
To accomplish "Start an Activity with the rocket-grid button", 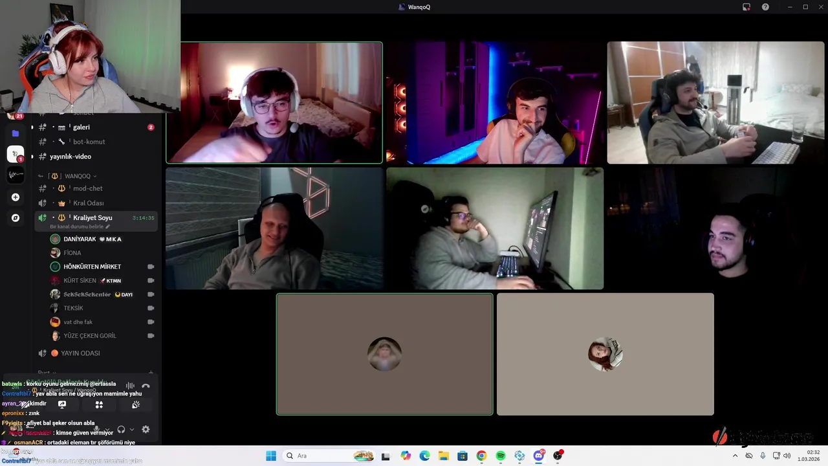I will tap(99, 405).
